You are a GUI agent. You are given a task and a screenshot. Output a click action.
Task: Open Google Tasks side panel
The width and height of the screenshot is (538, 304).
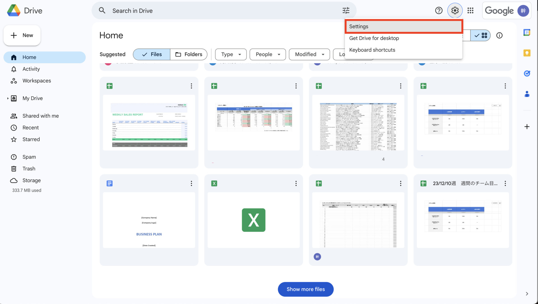point(527,73)
